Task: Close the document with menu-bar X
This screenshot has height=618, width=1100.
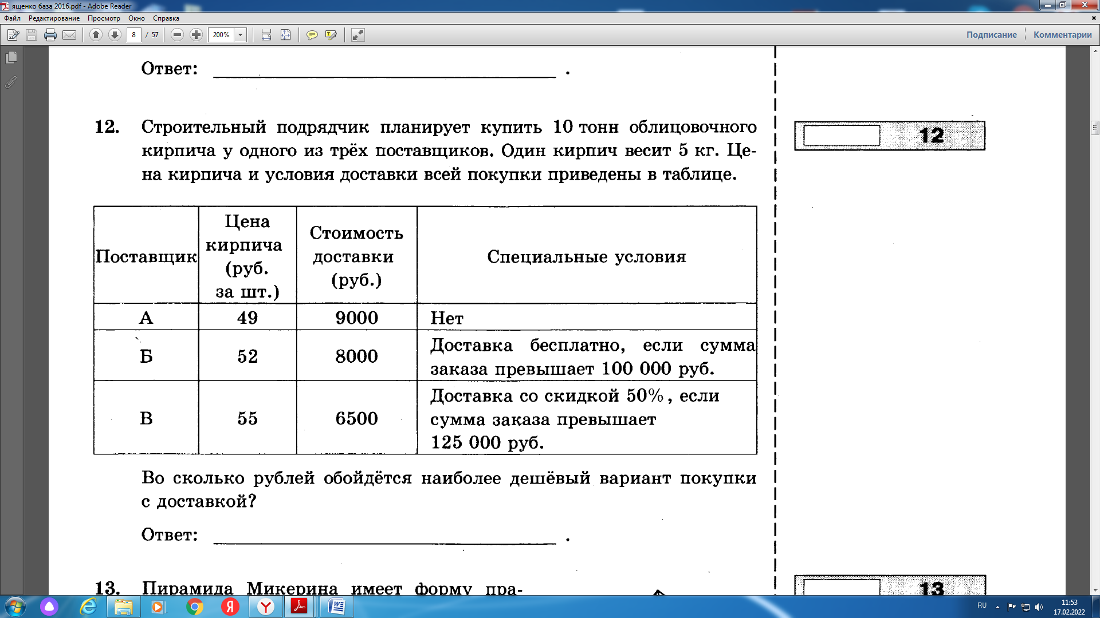Action: (x=1093, y=18)
